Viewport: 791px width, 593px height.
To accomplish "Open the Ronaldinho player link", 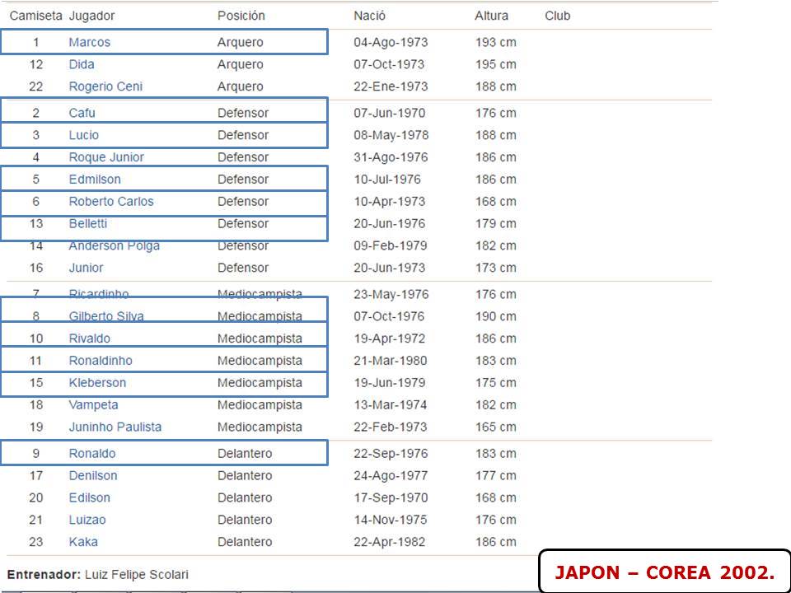I will coord(101,361).
